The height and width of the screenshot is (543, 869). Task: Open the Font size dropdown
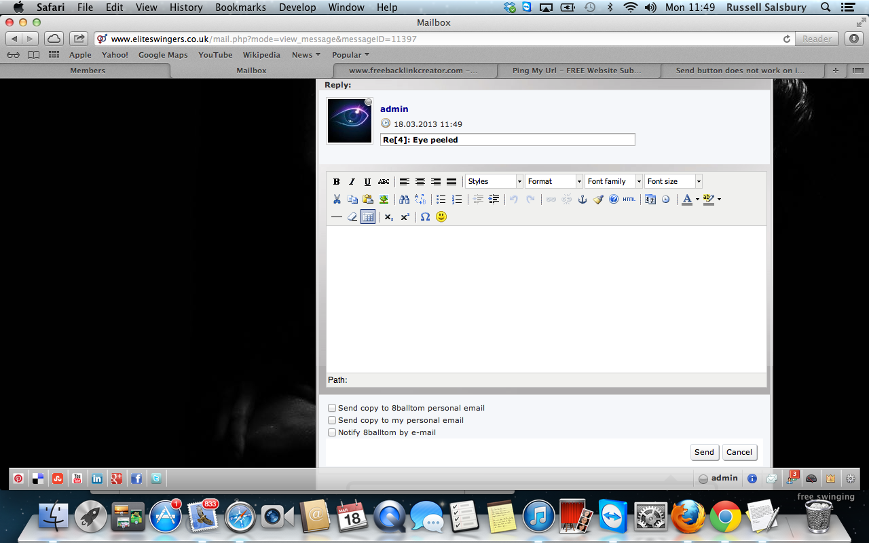tap(673, 181)
